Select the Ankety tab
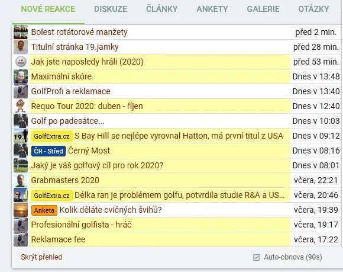Screen dimensions: 343x272 coord(212,9)
